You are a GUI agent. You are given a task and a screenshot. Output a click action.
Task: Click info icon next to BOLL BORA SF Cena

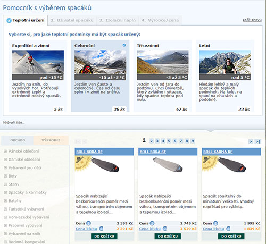[x=152, y=223]
